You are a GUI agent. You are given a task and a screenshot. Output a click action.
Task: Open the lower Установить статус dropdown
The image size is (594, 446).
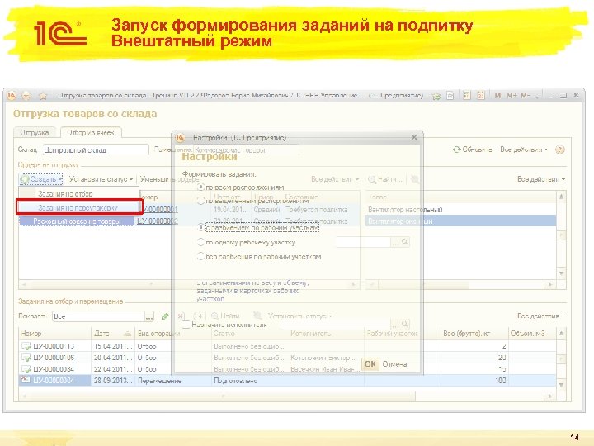coord(300,316)
